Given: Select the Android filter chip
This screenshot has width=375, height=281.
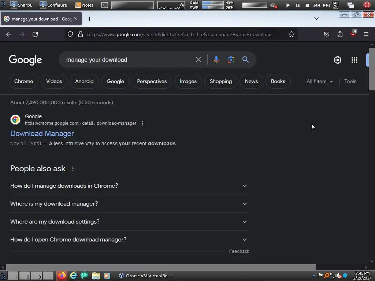Looking at the screenshot, I should (x=84, y=82).
